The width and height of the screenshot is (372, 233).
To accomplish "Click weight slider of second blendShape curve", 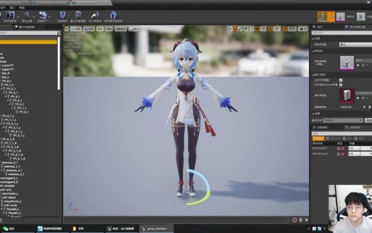I will point(360,154).
